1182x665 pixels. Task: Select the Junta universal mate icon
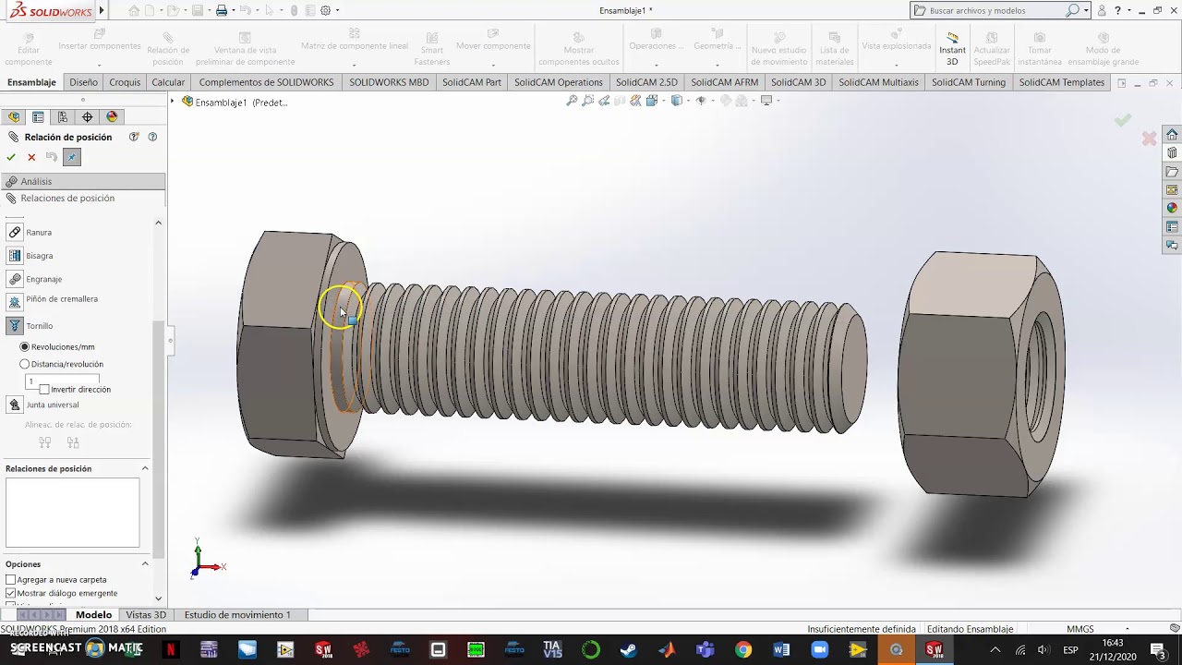click(x=15, y=405)
